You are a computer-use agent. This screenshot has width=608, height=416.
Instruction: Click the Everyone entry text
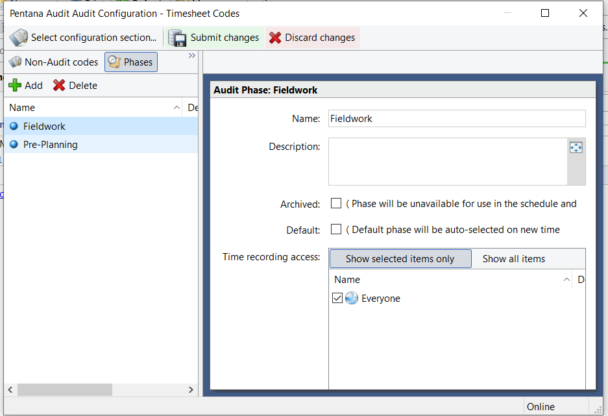[x=381, y=299]
